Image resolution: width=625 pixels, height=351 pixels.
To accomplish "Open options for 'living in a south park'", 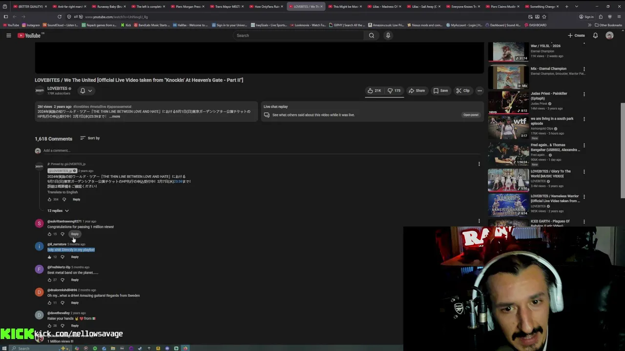I will pyautogui.click(x=584, y=119).
